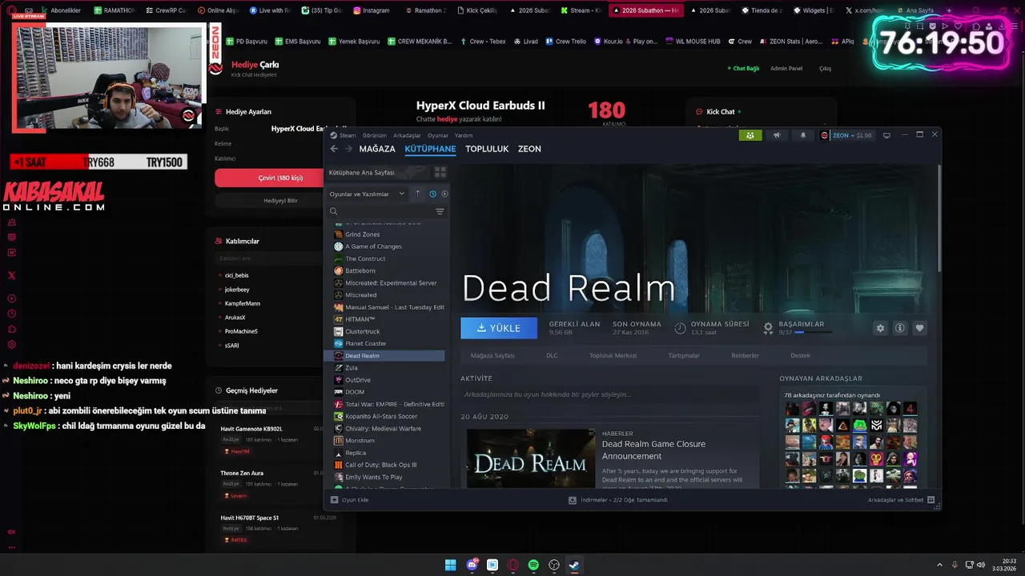Open CrewRP browser tab
The height and width of the screenshot is (576, 1025).
(166, 10)
